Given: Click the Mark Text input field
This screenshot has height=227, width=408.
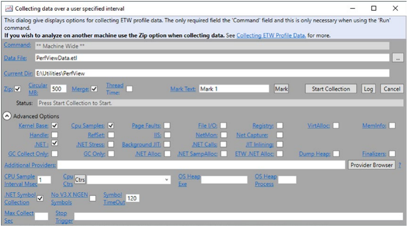Looking at the screenshot, I should (x=234, y=89).
